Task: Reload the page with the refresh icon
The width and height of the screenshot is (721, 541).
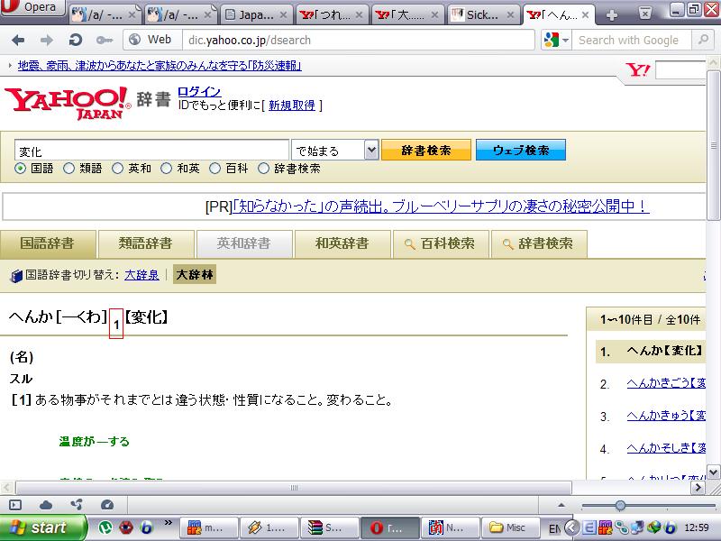Action: coord(76,41)
